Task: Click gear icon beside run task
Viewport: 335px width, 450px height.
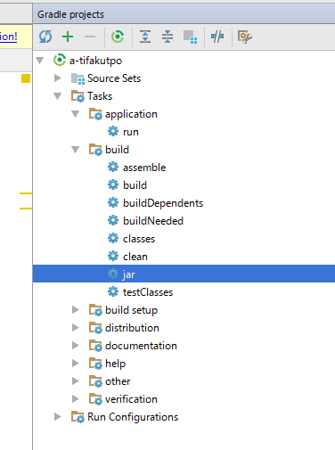Action: tap(113, 131)
